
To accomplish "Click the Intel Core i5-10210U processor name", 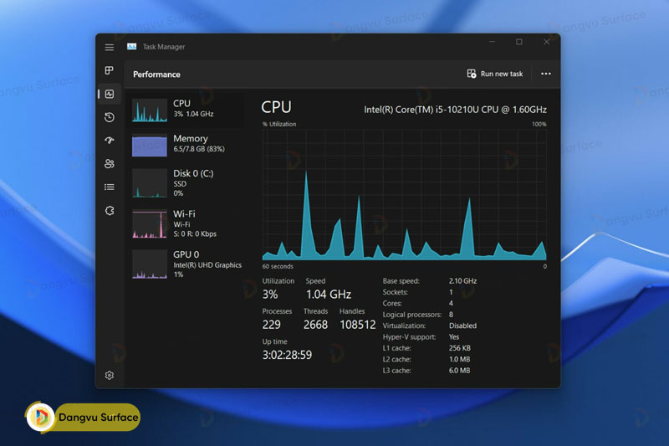I will click(x=455, y=110).
